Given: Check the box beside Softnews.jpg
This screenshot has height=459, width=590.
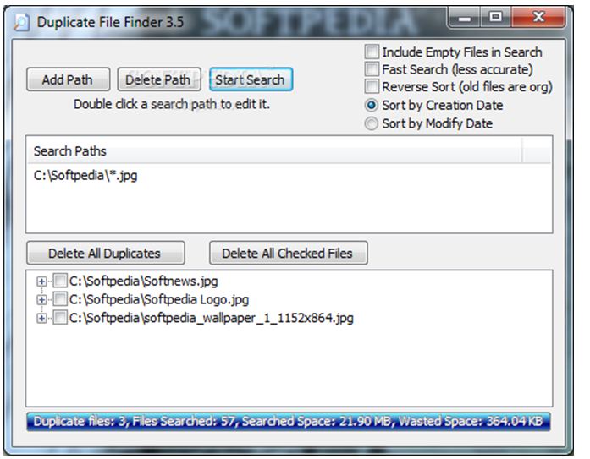Looking at the screenshot, I should (60, 281).
